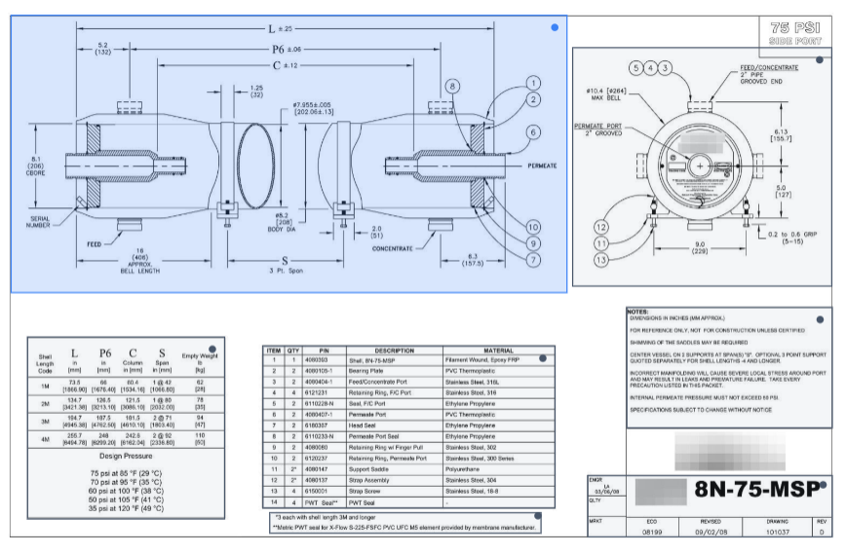Click the handle dot of the end-view drawing region
The width and height of the screenshot is (846, 554).
coord(820,59)
